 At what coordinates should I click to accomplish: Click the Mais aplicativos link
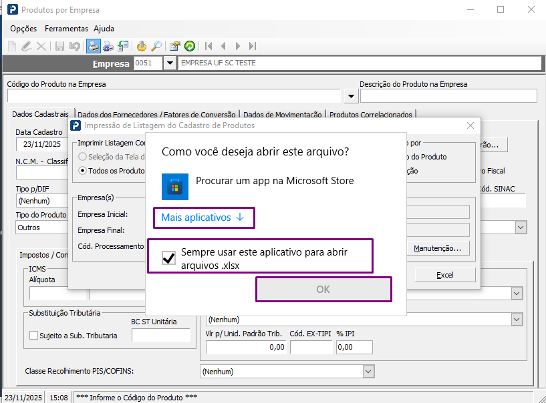(x=202, y=218)
